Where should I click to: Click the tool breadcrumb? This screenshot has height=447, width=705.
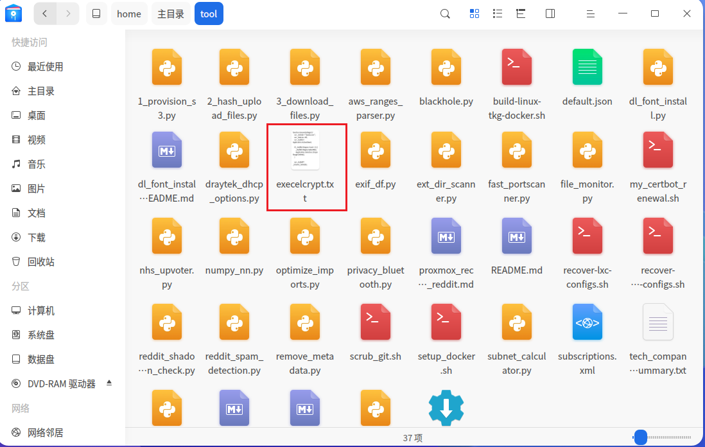209,13
